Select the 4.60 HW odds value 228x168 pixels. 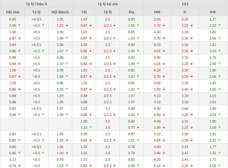[157, 83]
